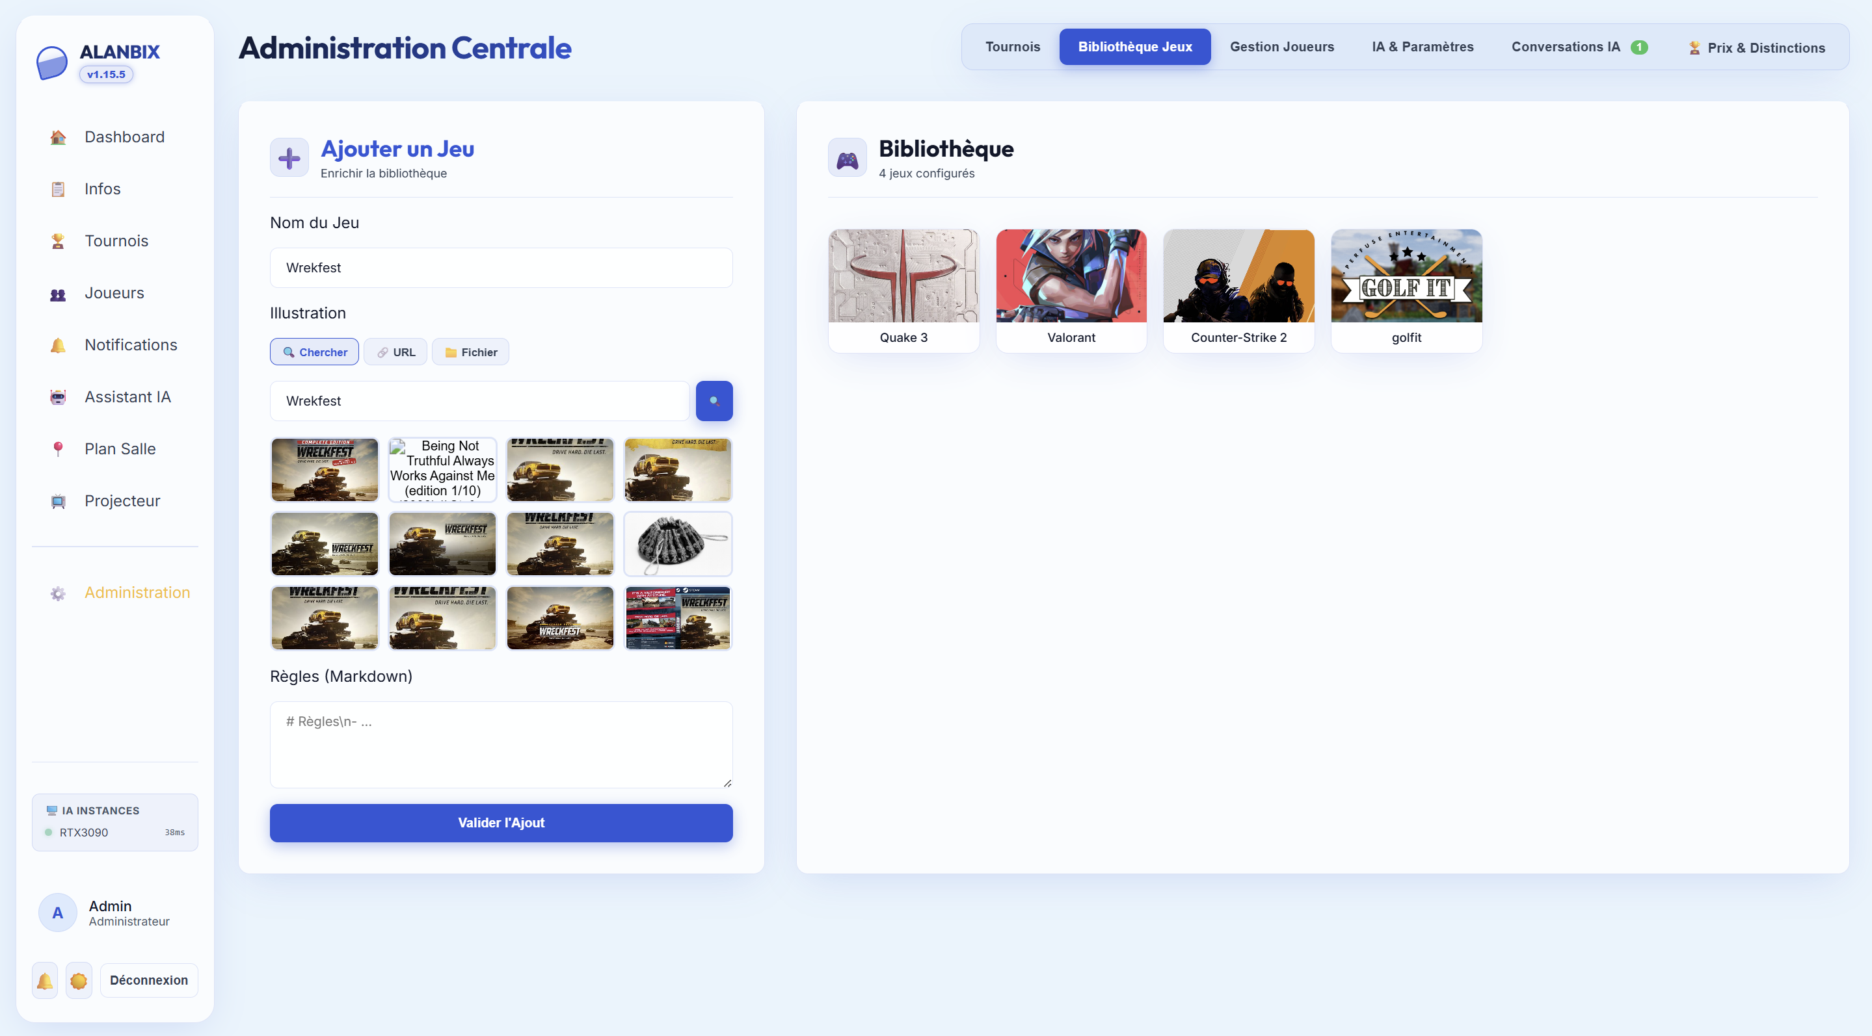Click the trophy icon in Prix & Distinctions
The width and height of the screenshot is (1872, 1036).
point(1694,48)
